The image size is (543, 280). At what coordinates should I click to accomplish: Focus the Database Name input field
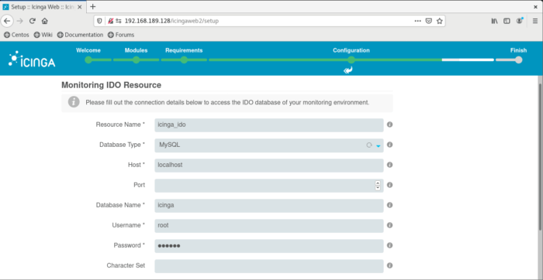click(x=268, y=206)
